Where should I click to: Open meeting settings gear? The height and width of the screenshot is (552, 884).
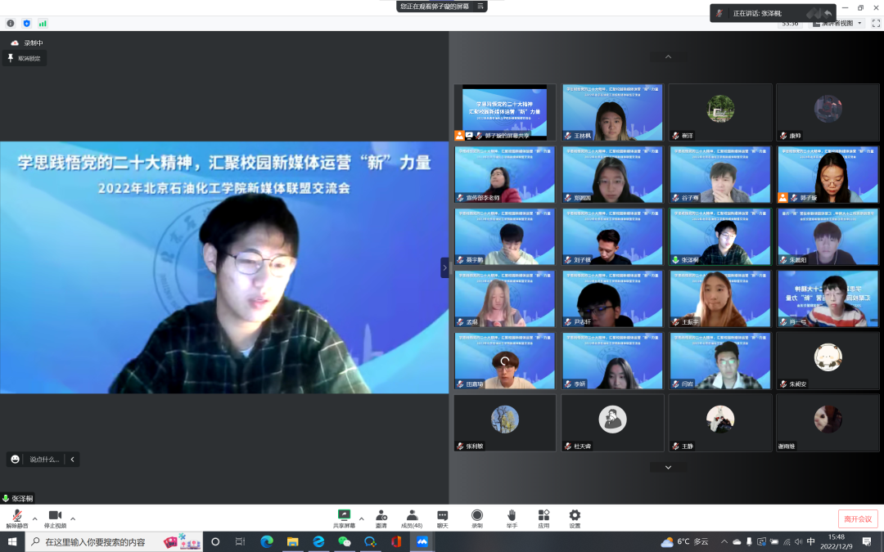coord(575,515)
